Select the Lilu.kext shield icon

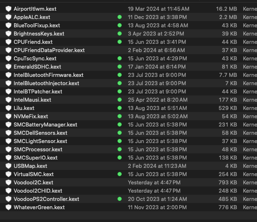click(8, 108)
